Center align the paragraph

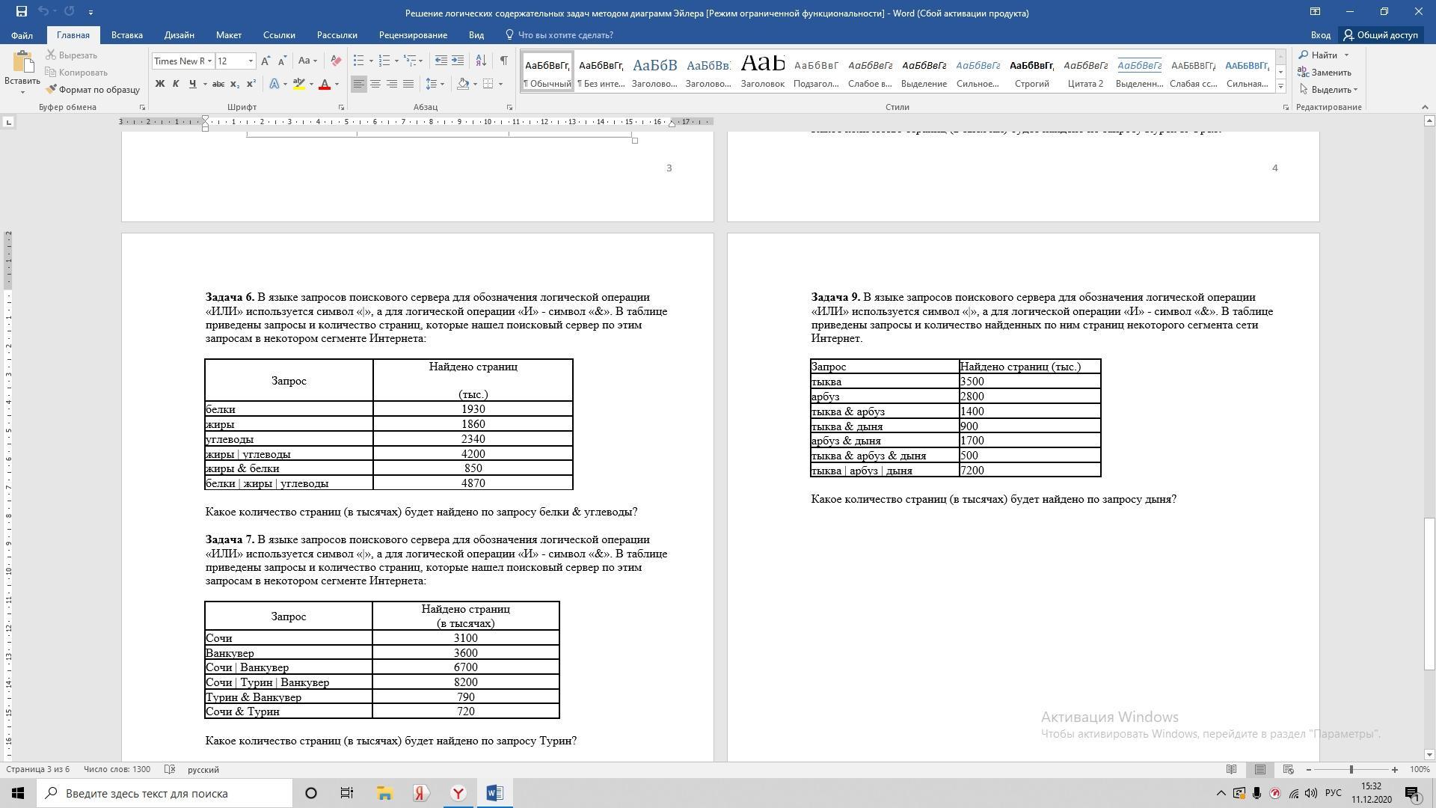click(x=375, y=84)
